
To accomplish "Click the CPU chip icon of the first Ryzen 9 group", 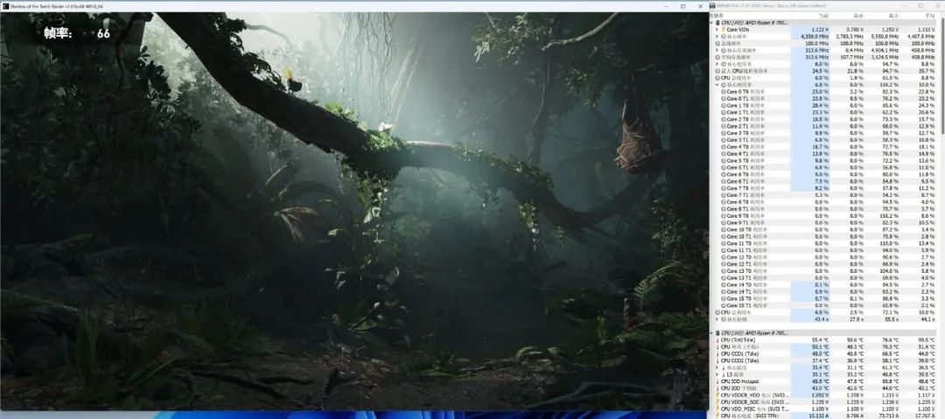I will [717, 23].
